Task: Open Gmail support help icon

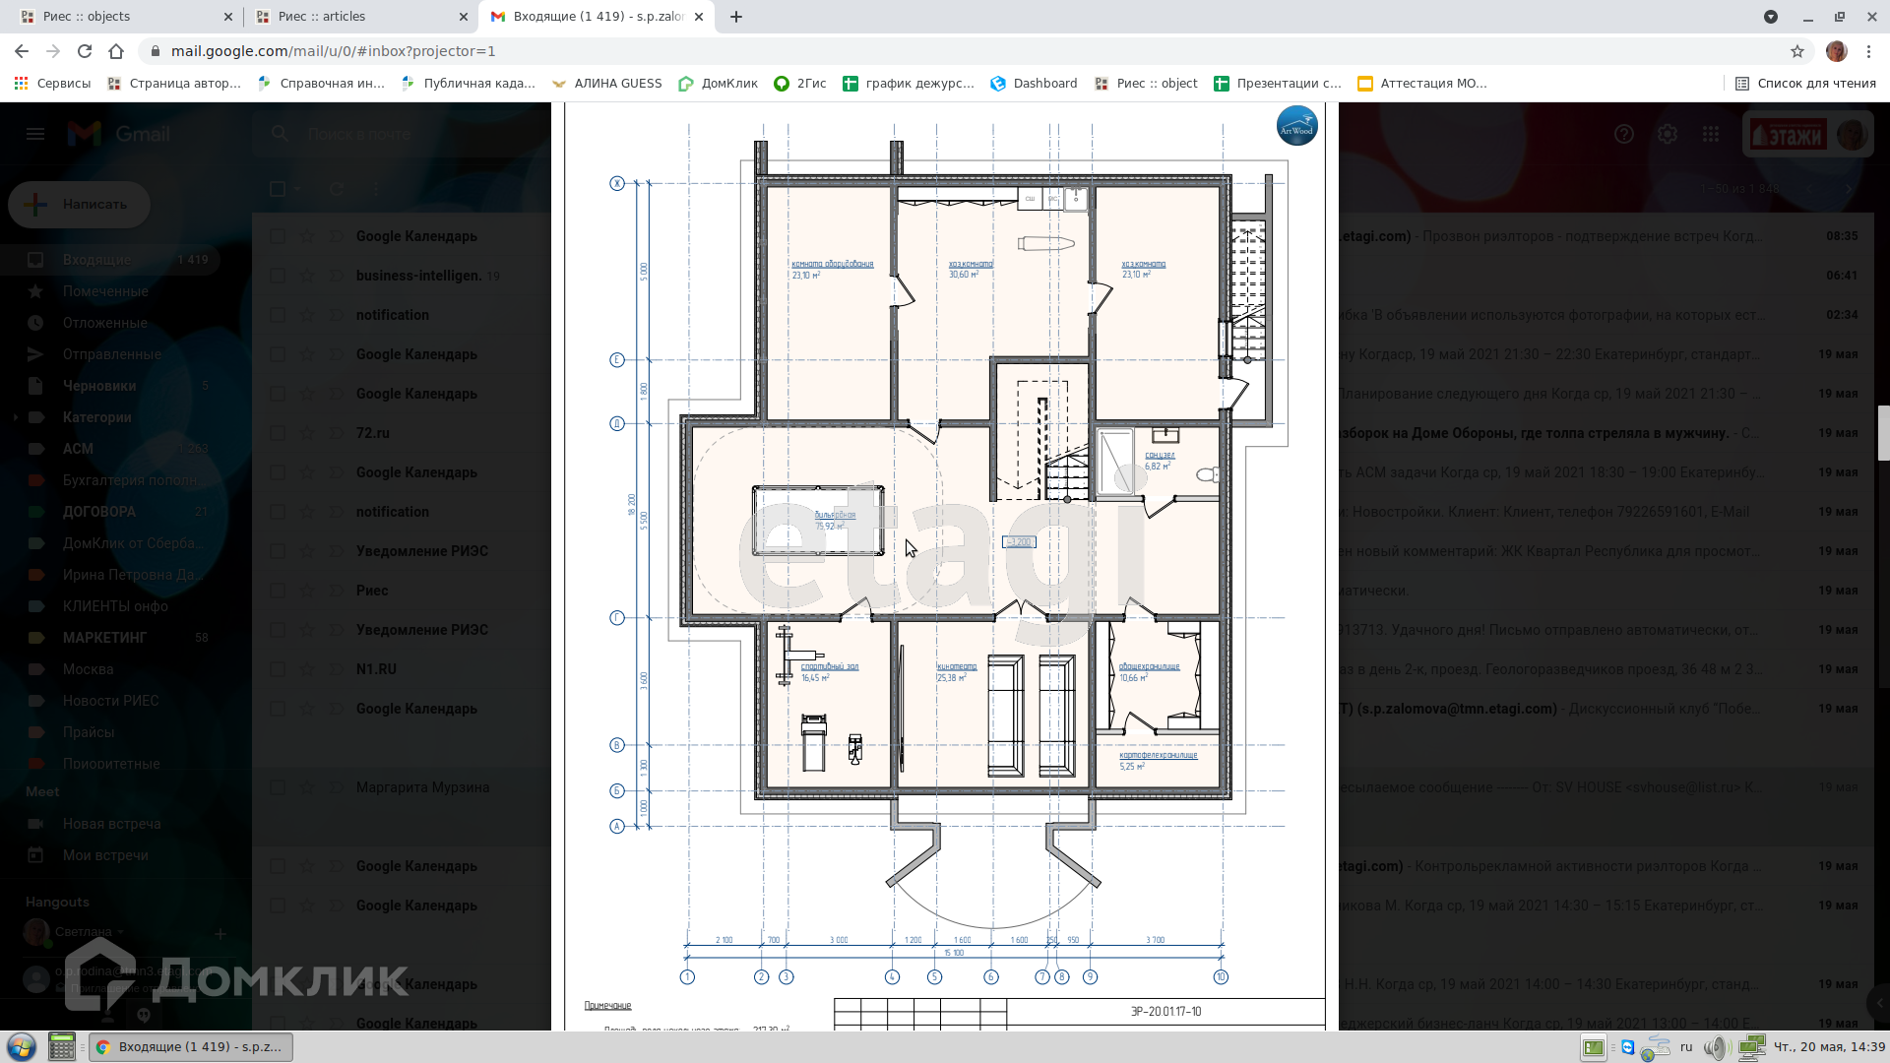Action: [1624, 134]
